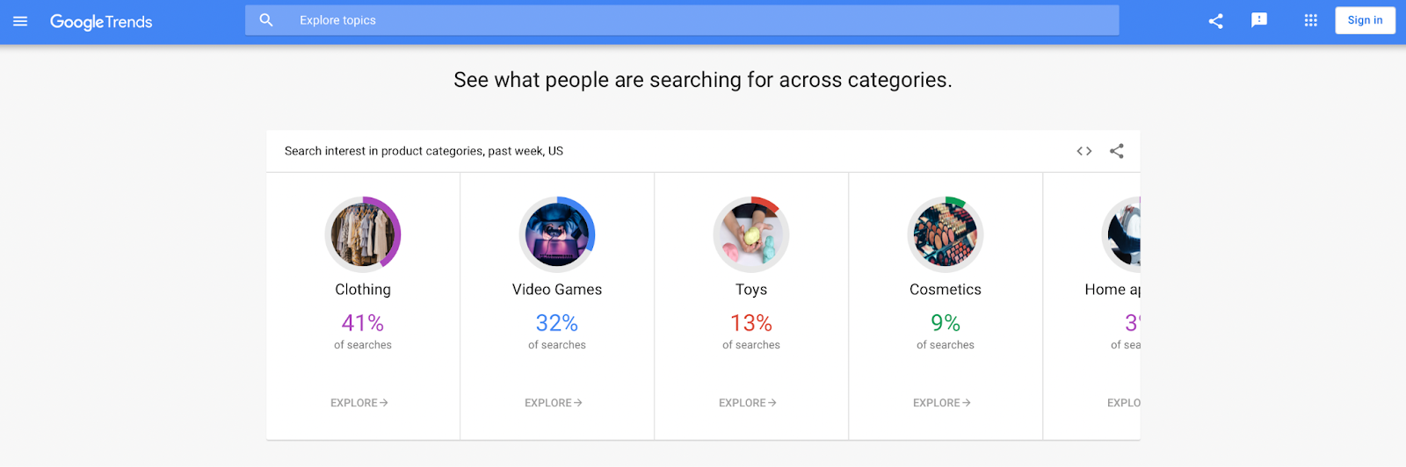Viewport: 1406px width, 467px height.
Task: Open the hamburger main menu
Action: point(20,21)
